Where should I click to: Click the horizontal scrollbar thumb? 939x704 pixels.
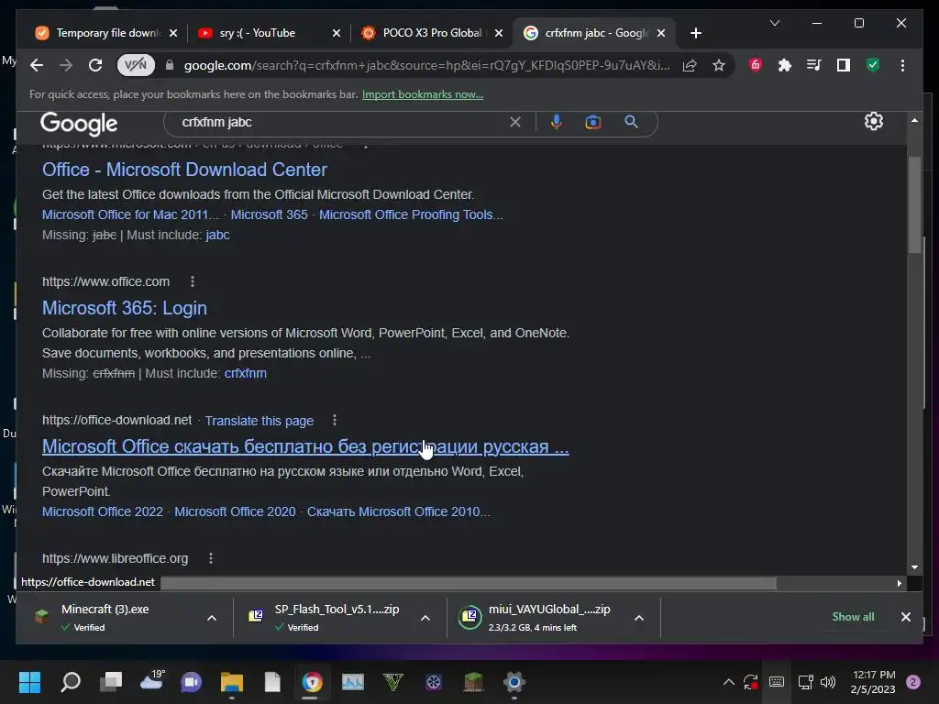tap(469, 583)
